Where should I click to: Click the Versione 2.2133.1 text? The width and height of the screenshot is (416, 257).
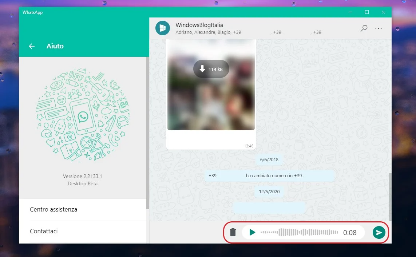click(83, 176)
